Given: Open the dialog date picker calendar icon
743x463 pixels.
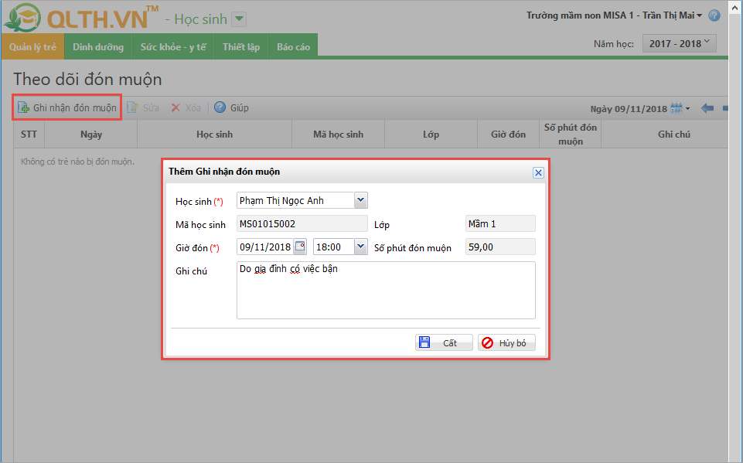Looking at the screenshot, I should click(x=300, y=247).
